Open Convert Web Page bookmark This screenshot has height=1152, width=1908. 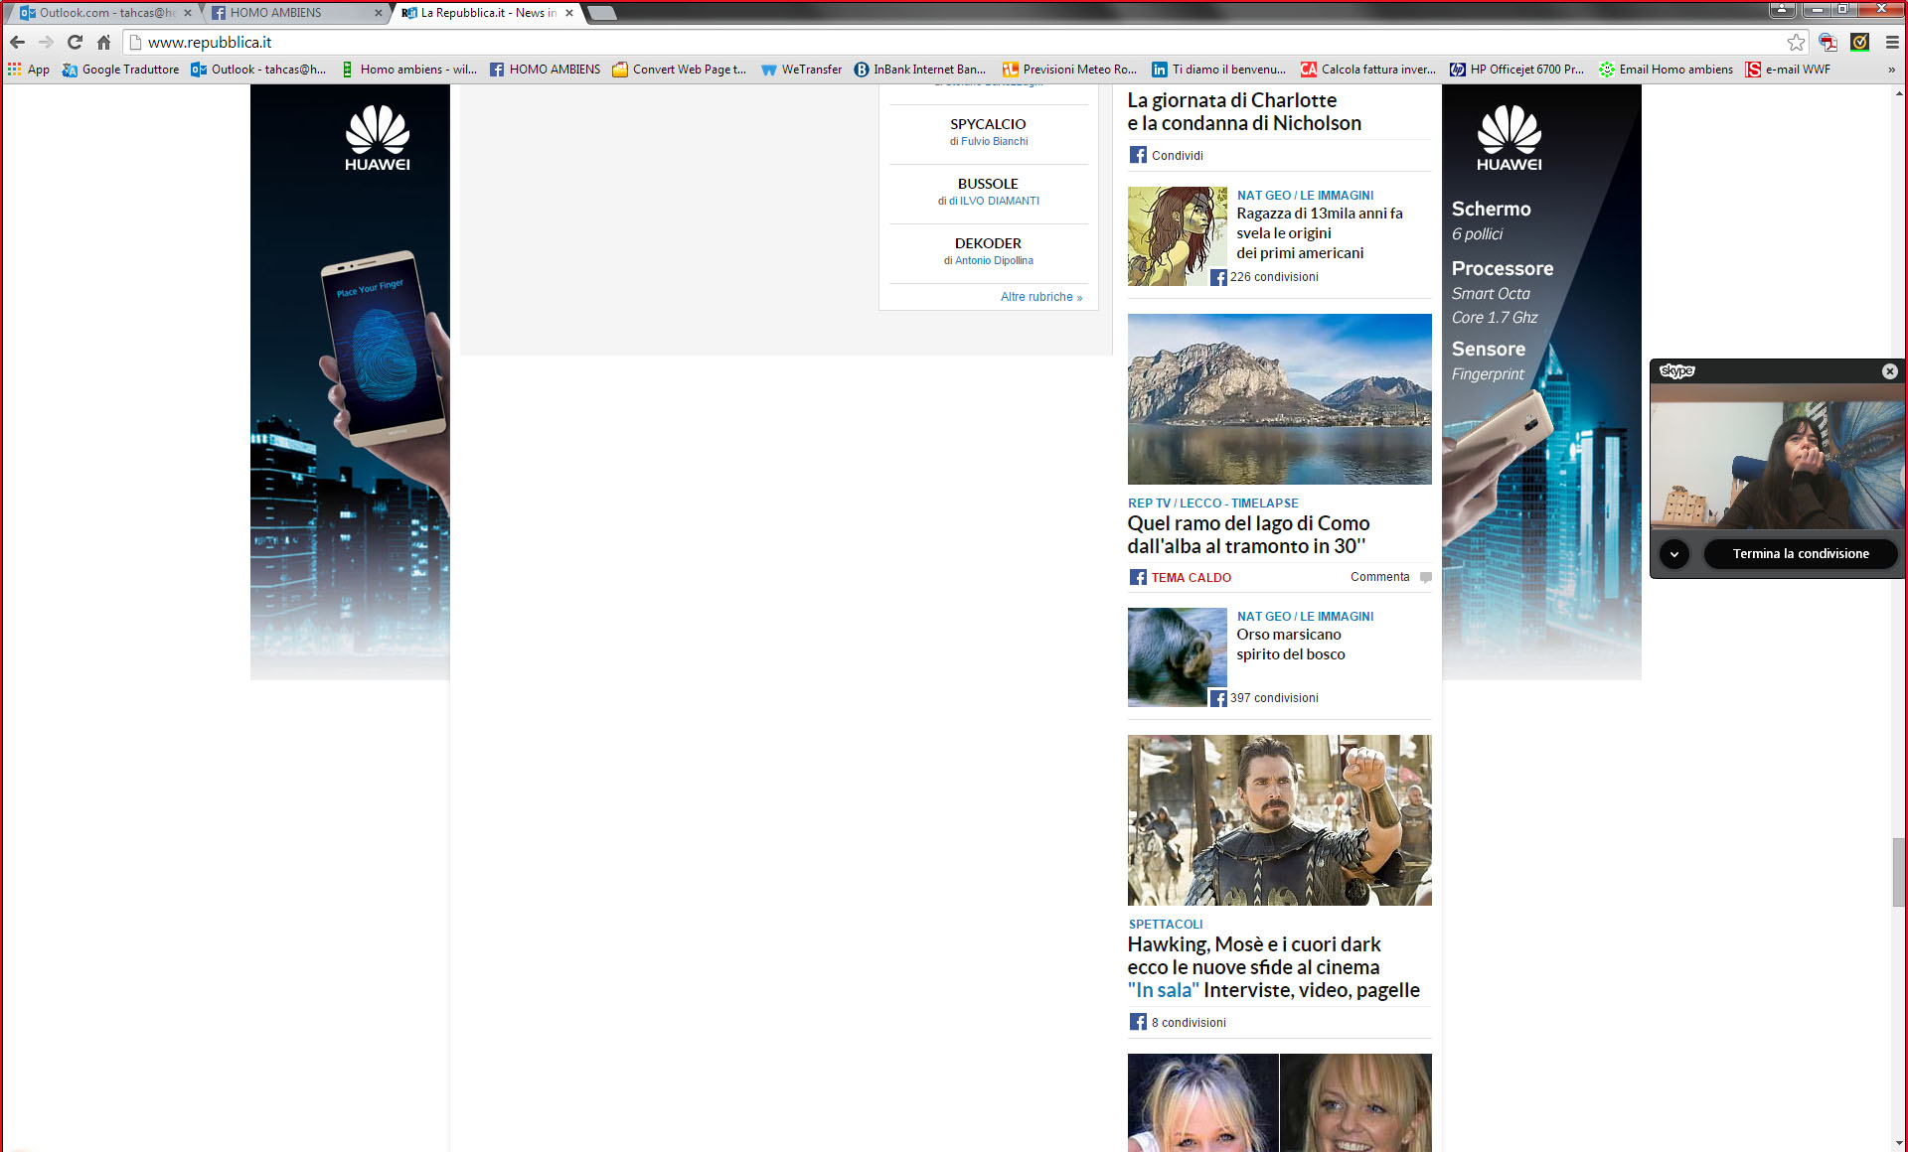coord(680,70)
